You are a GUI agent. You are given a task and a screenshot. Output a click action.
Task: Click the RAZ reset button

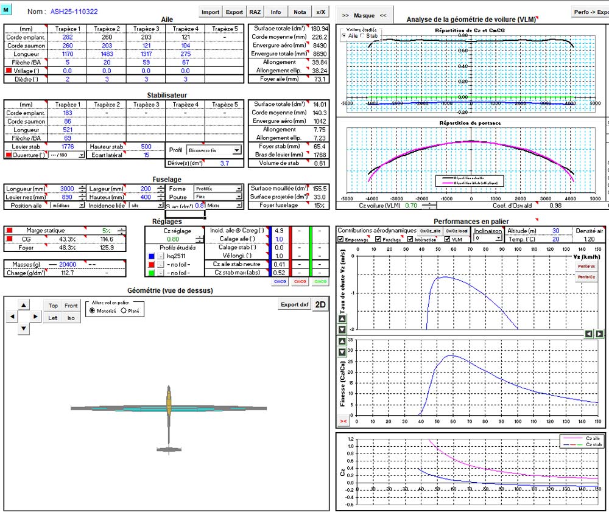[255, 12]
